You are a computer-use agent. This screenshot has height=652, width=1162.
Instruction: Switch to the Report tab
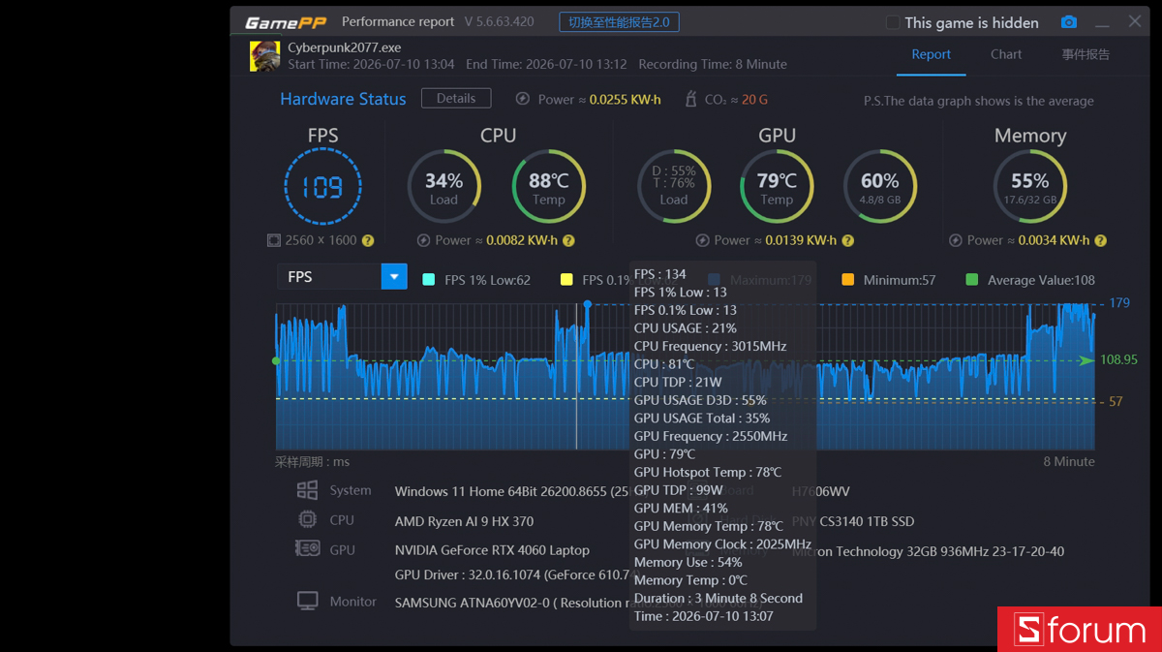pyautogui.click(x=932, y=54)
